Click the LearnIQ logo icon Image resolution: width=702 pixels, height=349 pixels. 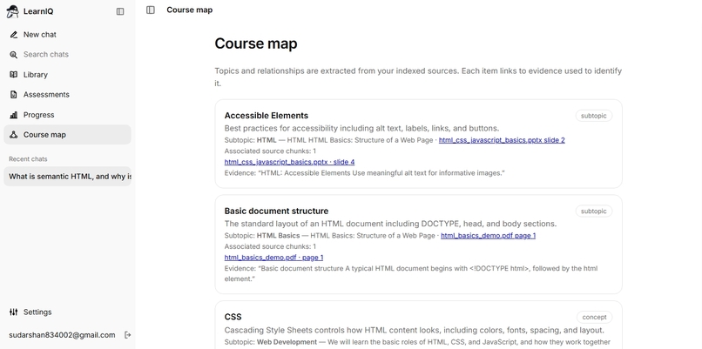click(13, 11)
